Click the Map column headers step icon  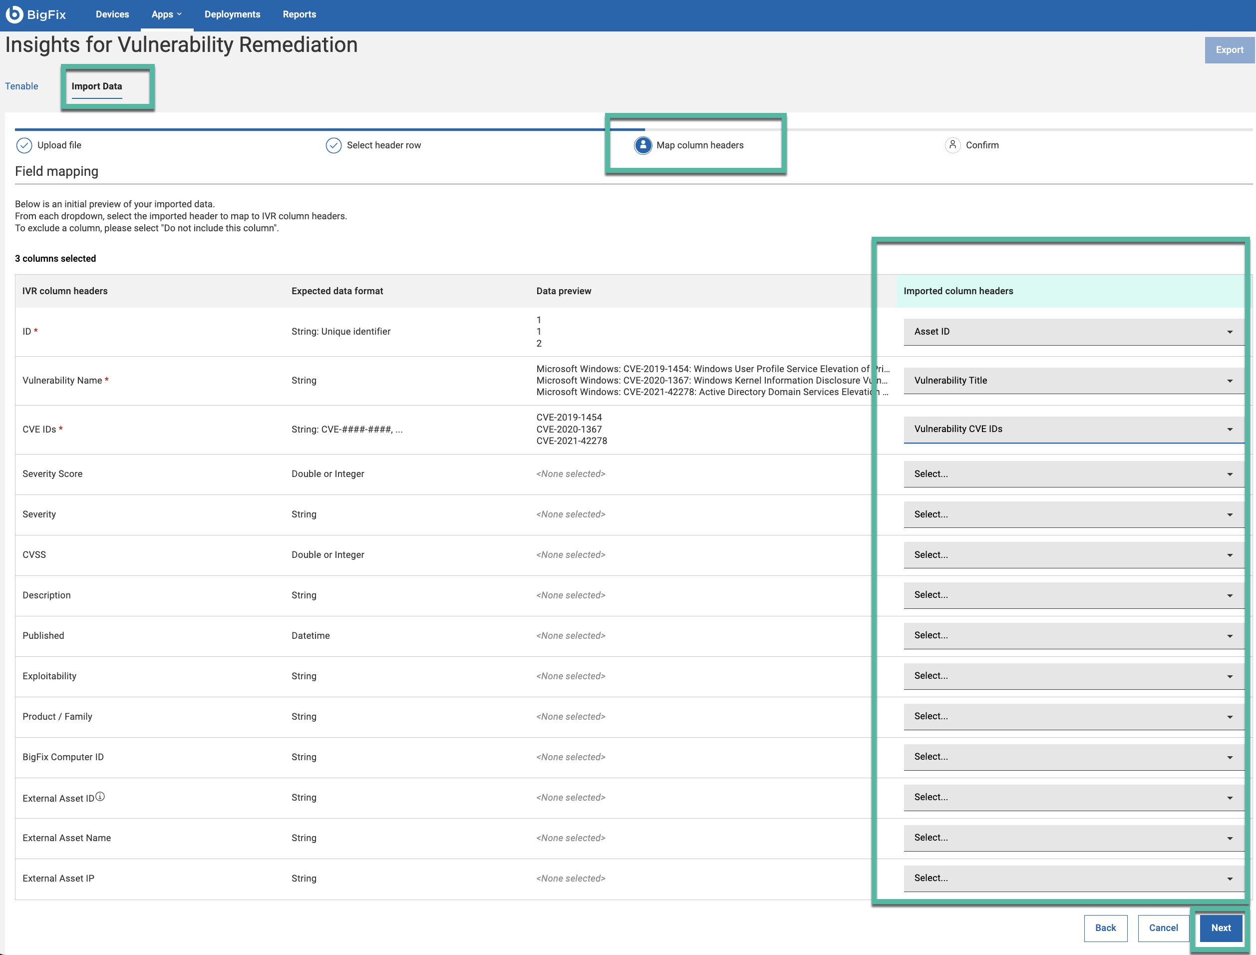642,145
